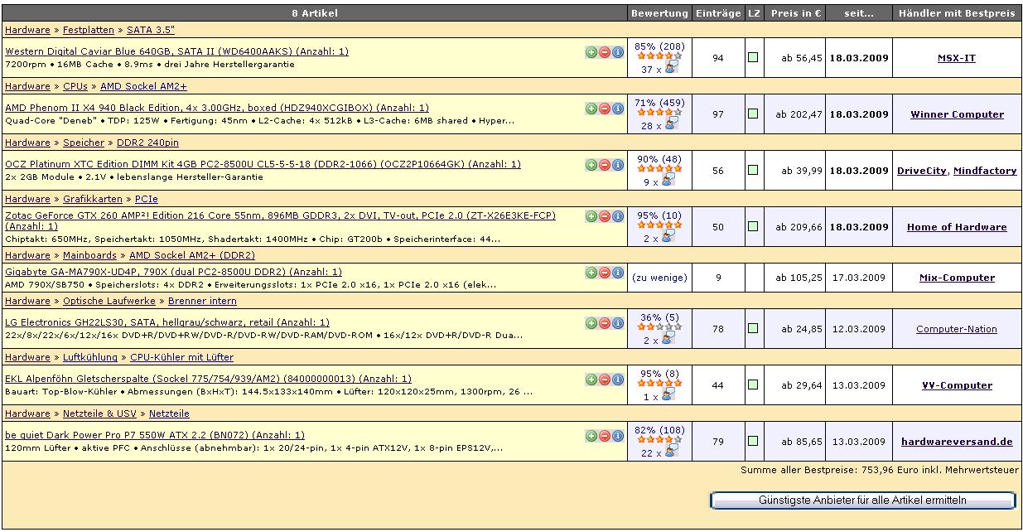Click the Einträge column header
The height and width of the screenshot is (532, 1023).
(x=718, y=13)
